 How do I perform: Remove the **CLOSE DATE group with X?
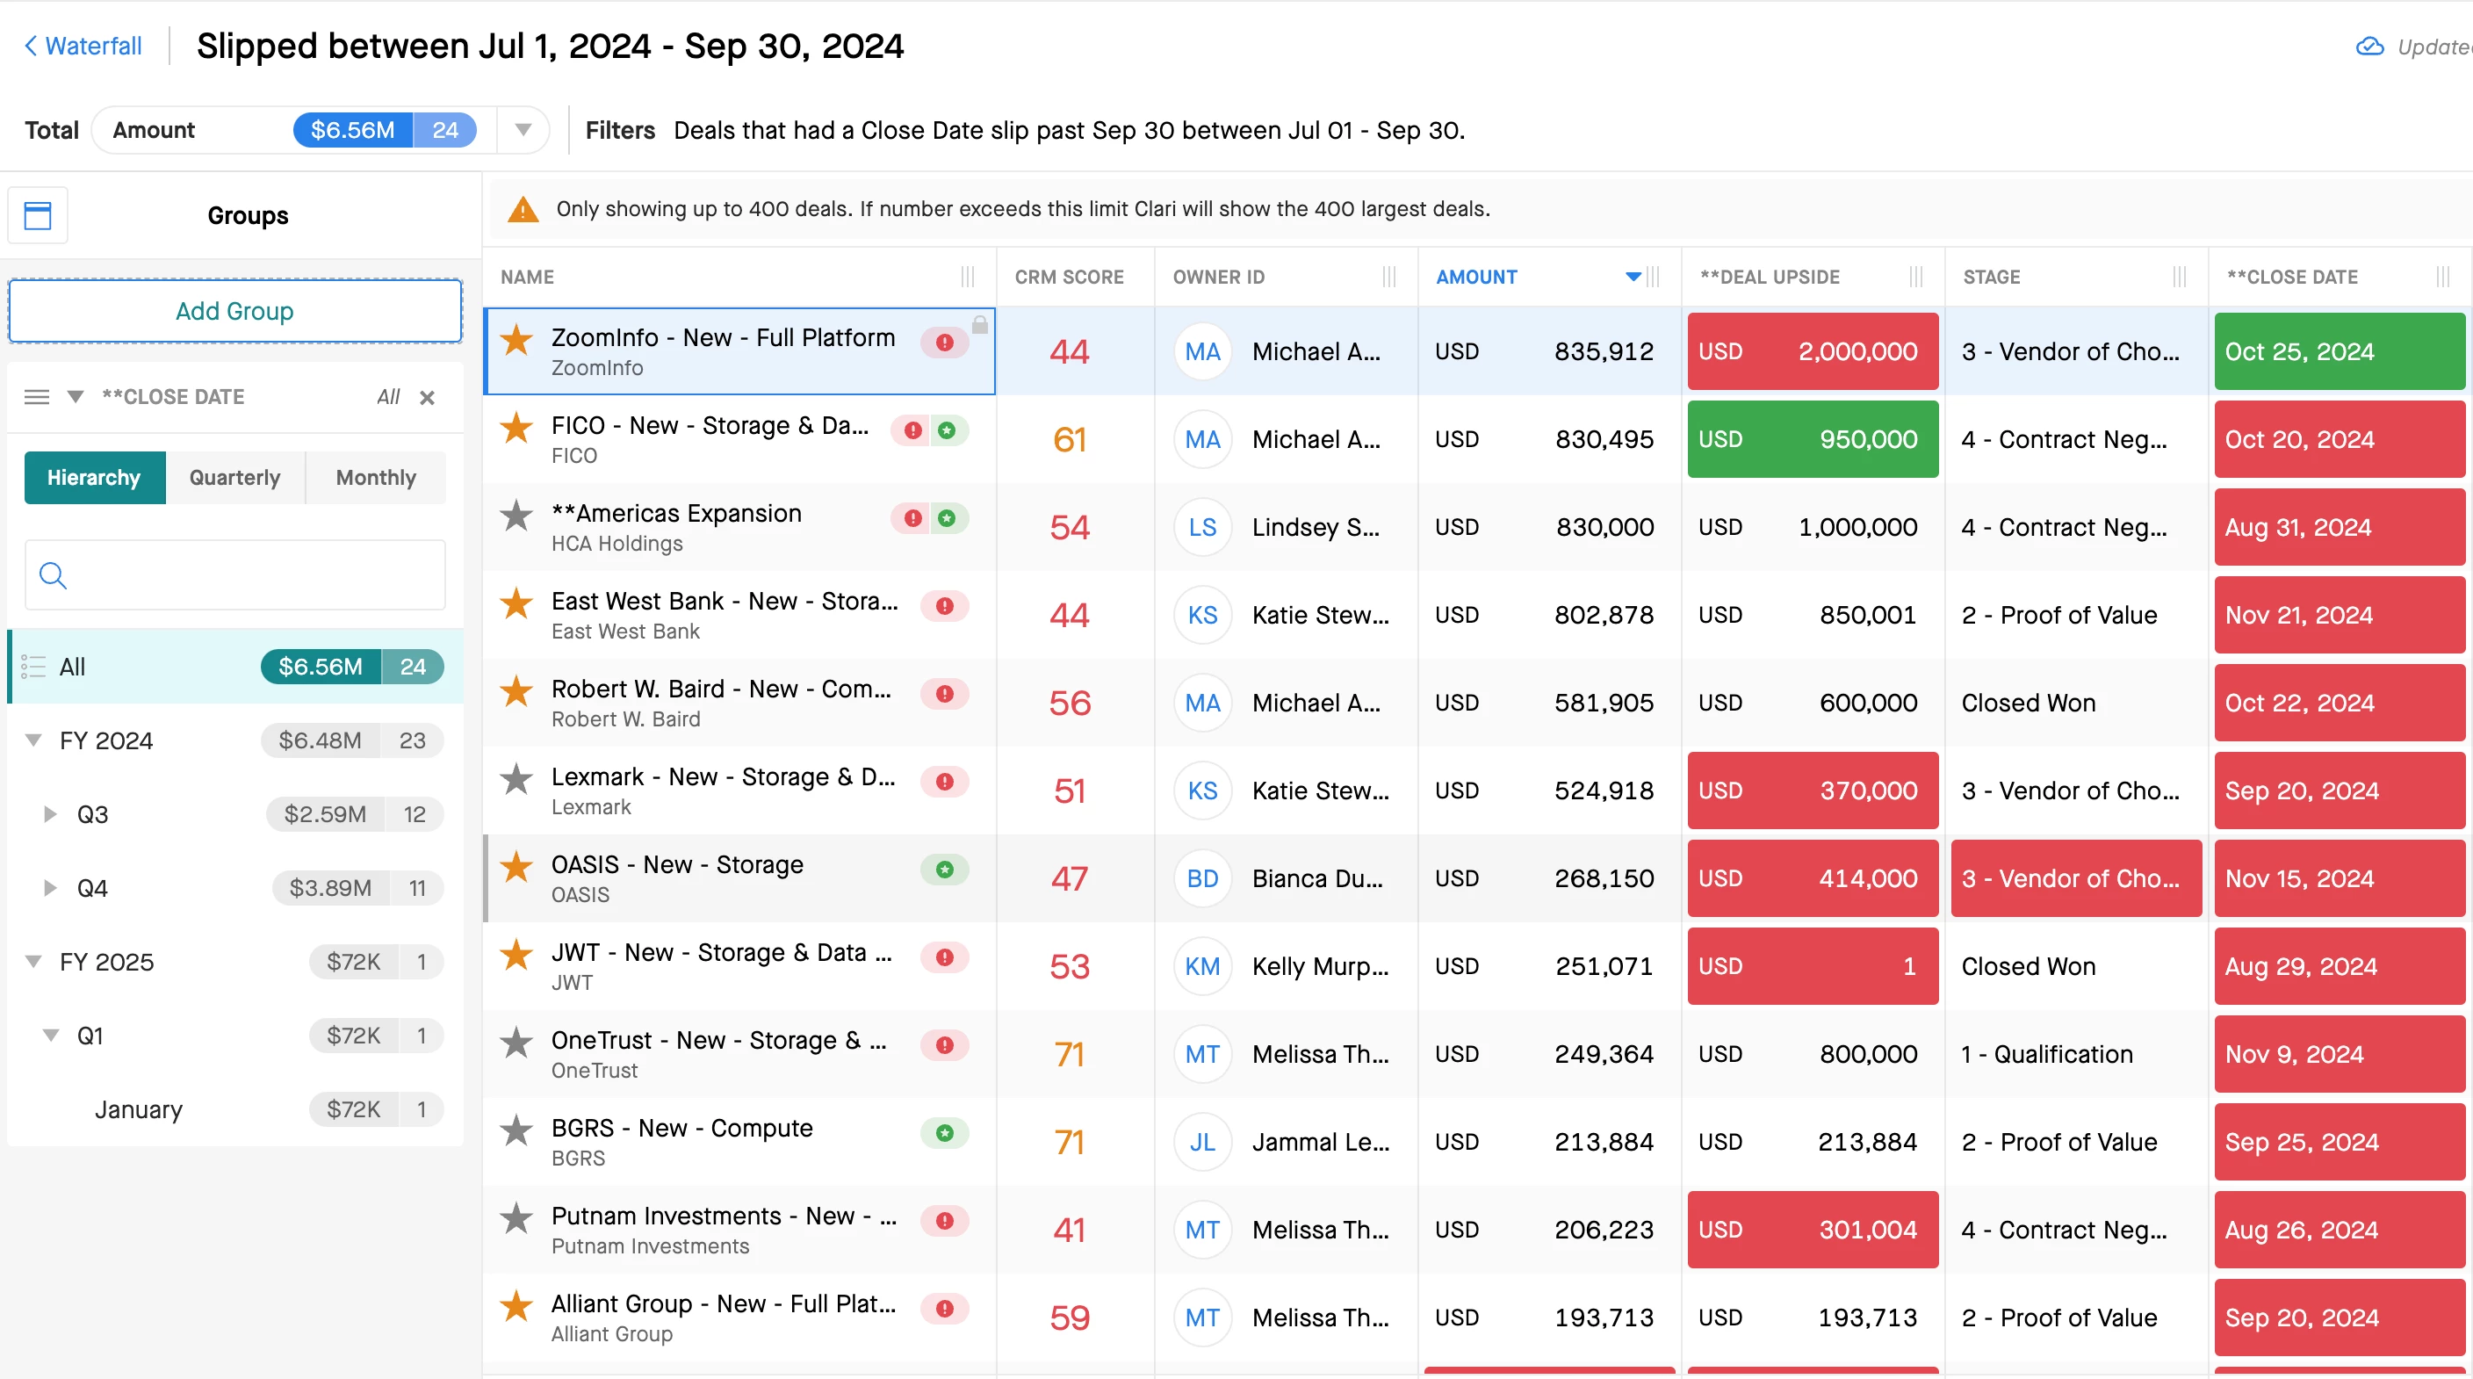(427, 398)
